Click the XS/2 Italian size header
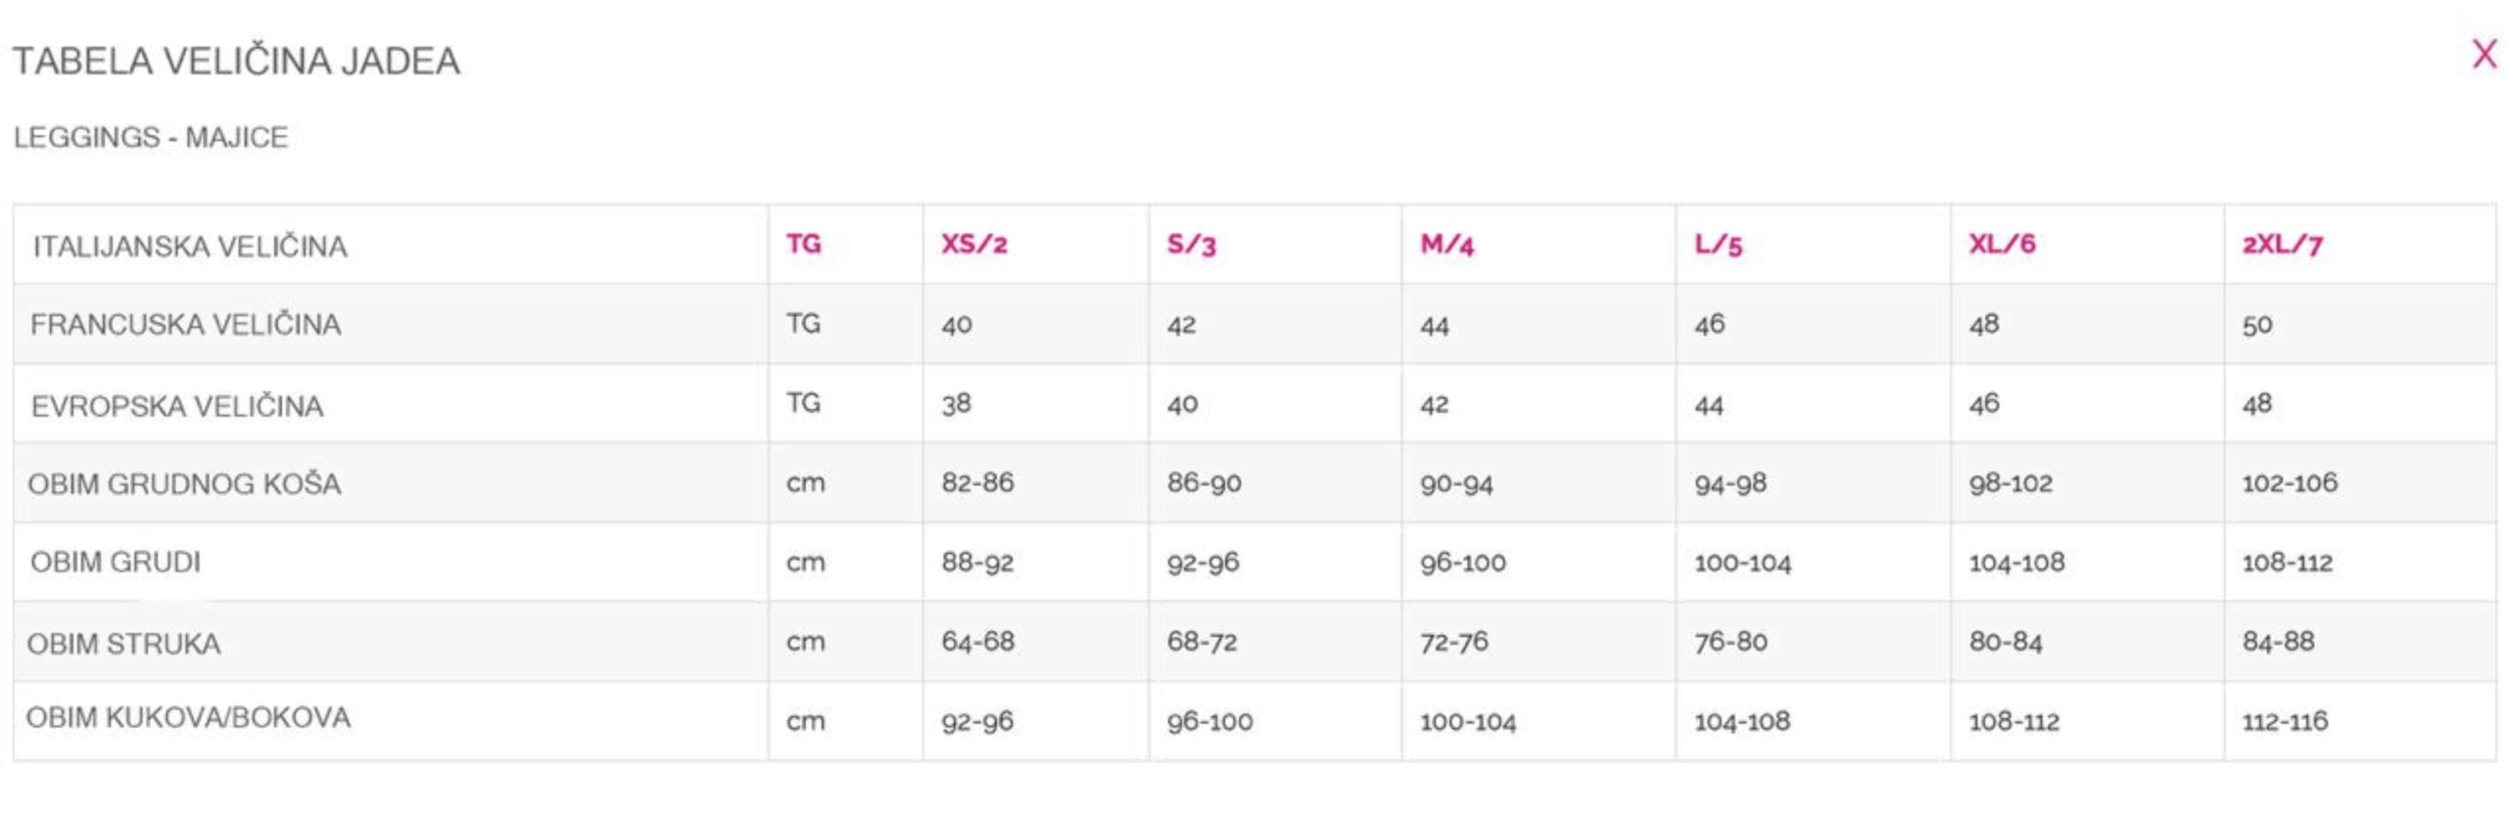Viewport: 2507px width, 817px height. pos(973,244)
